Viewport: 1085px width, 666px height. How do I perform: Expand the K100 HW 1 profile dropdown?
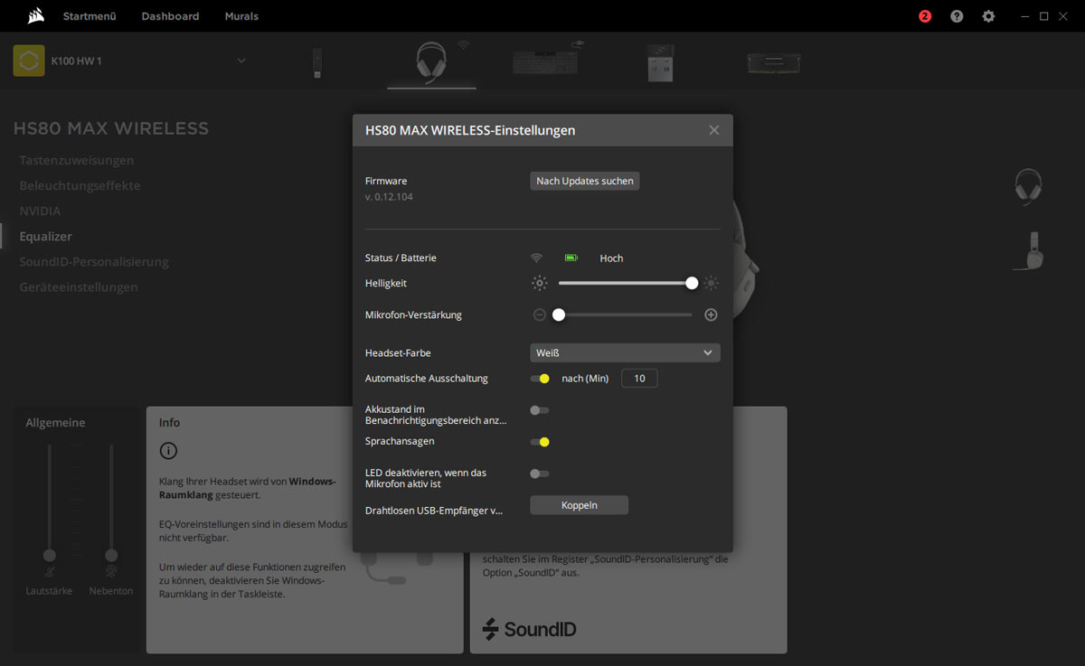(241, 61)
